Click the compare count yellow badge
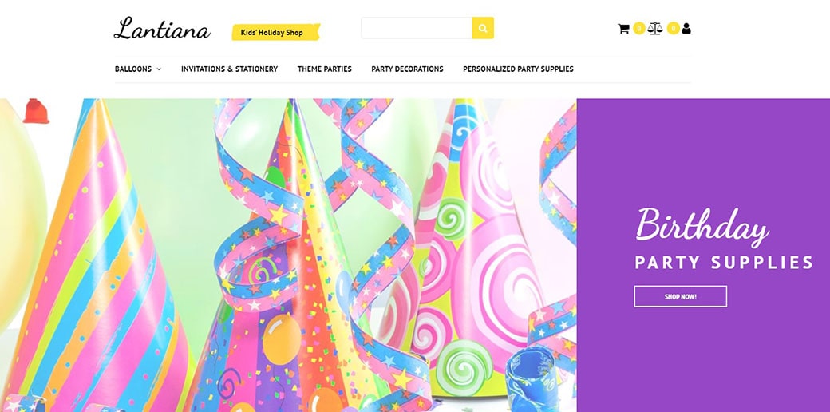 [673, 29]
